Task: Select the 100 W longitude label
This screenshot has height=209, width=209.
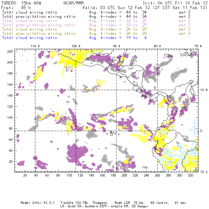Action: coord(76,46)
